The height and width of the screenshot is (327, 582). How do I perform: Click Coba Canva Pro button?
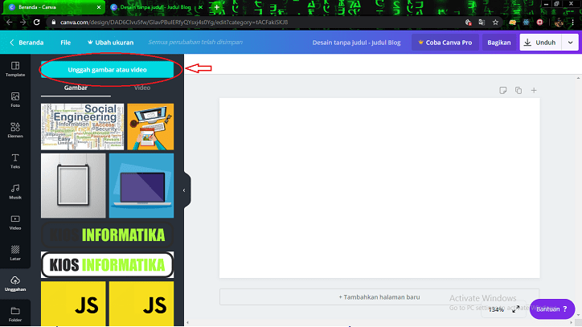(445, 43)
